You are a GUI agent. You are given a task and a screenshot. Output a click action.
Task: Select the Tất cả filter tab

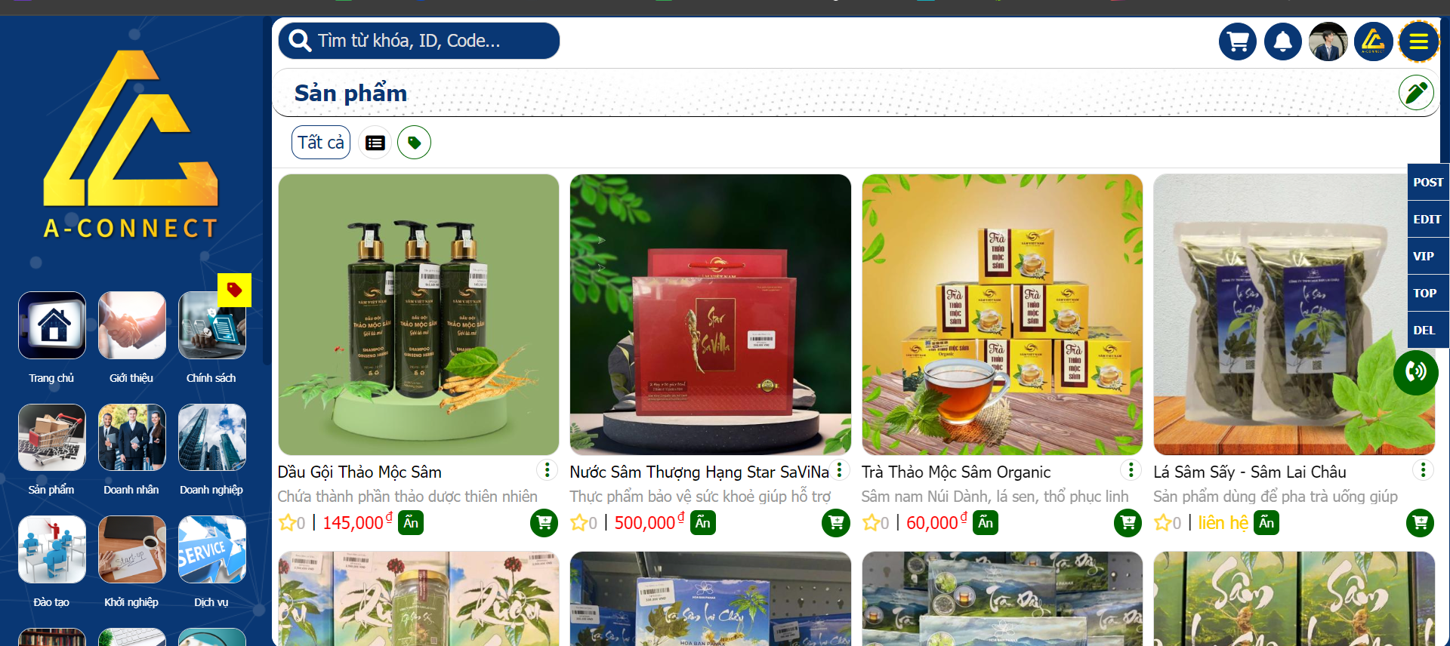(321, 143)
